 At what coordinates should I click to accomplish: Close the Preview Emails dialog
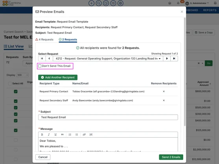(x=182, y=12)
